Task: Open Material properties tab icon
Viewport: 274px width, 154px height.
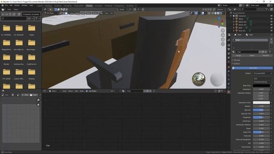Action: 229,92
